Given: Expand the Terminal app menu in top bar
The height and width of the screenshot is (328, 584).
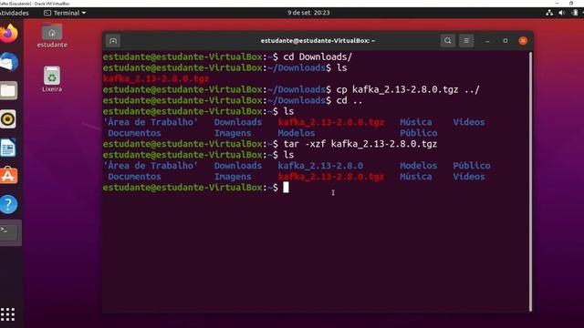Looking at the screenshot, I should (65, 13).
